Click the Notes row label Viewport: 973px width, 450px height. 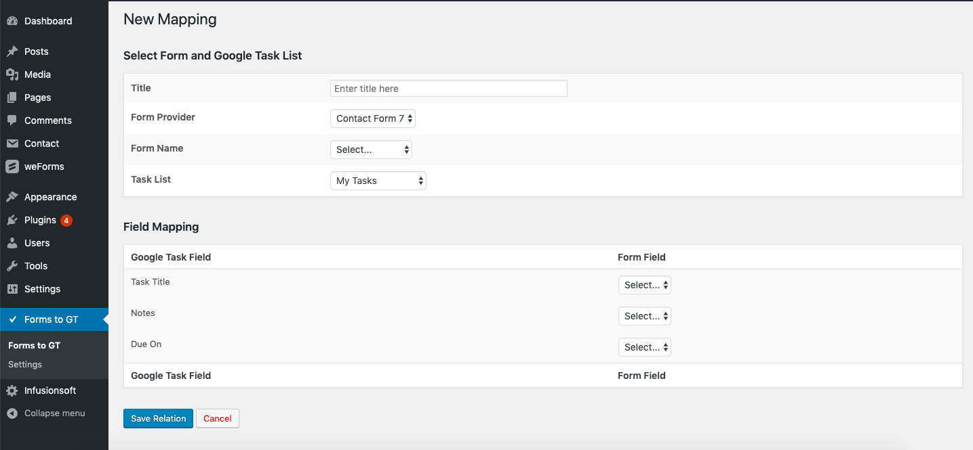pyautogui.click(x=143, y=313)
